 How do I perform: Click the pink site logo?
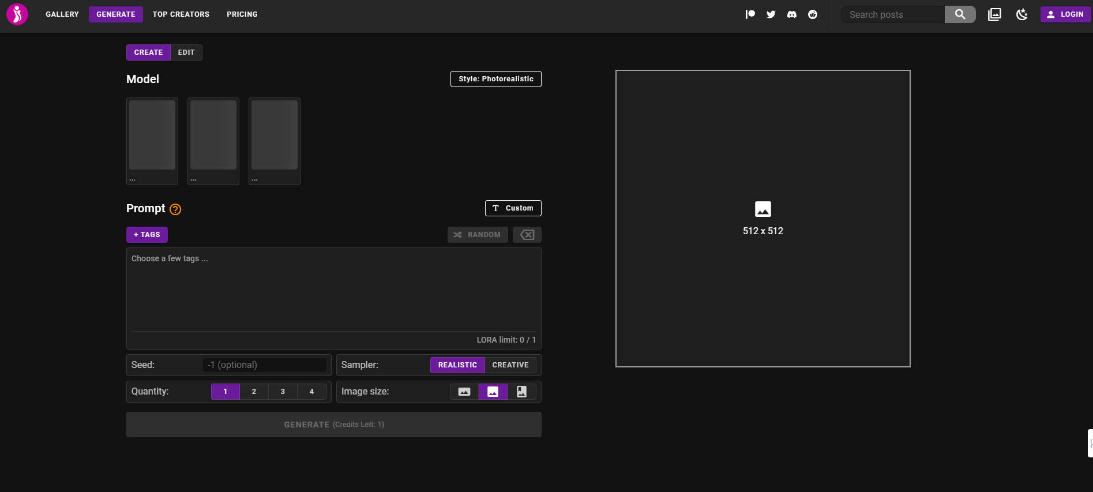(17, 14)
